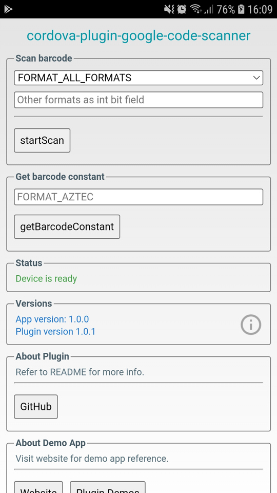This screenshot has width=277, height=493.
Task: Tap the battery charging icon
Action: 241,9
